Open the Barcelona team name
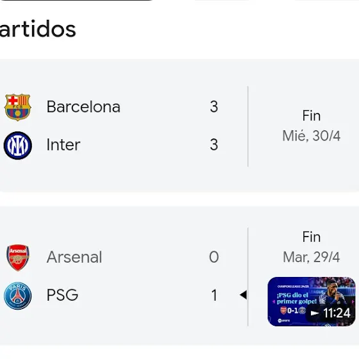The image size is (359, 359). point(83,106)
